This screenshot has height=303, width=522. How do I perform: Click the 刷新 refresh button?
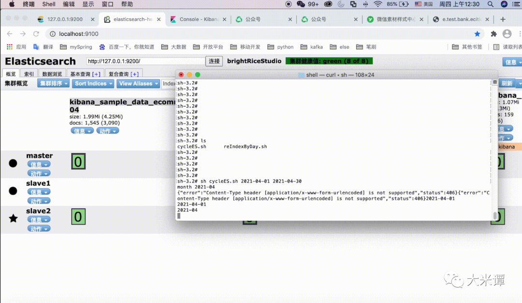[x=507, y=83]
